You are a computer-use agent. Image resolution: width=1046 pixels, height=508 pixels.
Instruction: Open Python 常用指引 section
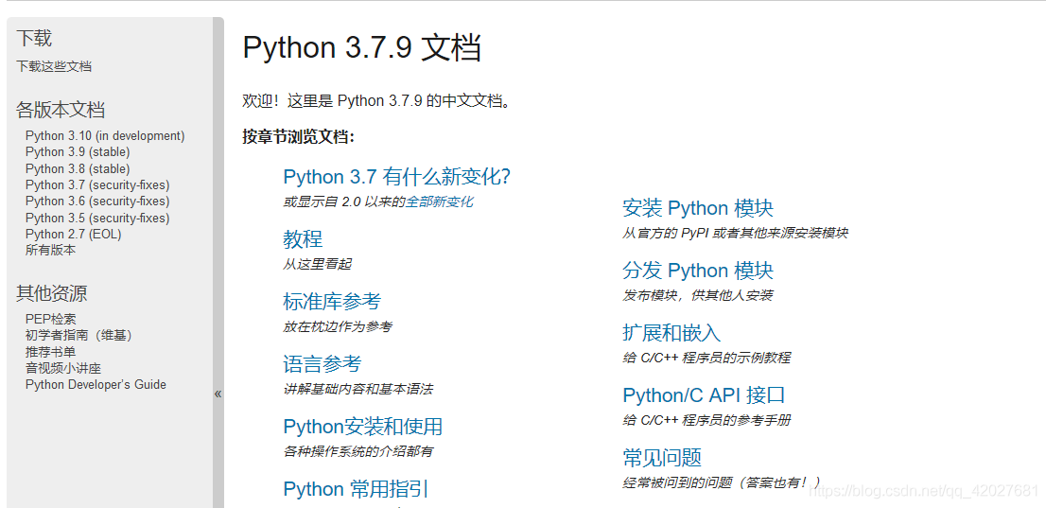[356, 489]
